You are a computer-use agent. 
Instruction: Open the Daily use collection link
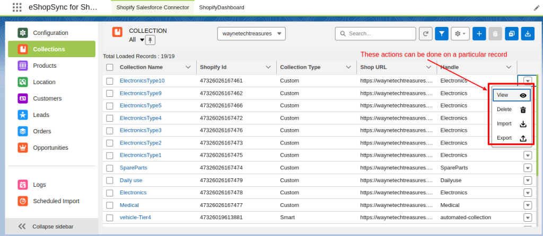pyautogui.click(x=131, y=180)
